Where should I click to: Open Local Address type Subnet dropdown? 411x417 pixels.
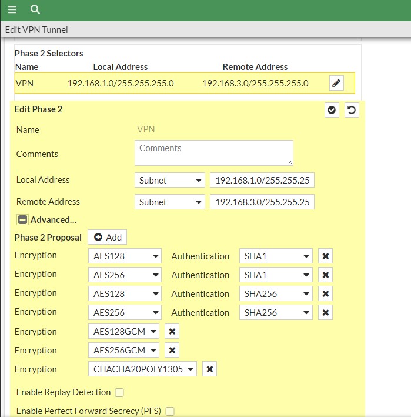tap(169, 181)
